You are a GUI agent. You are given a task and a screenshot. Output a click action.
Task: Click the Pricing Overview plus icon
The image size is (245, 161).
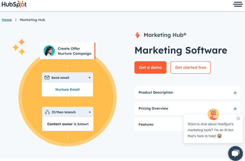click(x=235, y=109)
